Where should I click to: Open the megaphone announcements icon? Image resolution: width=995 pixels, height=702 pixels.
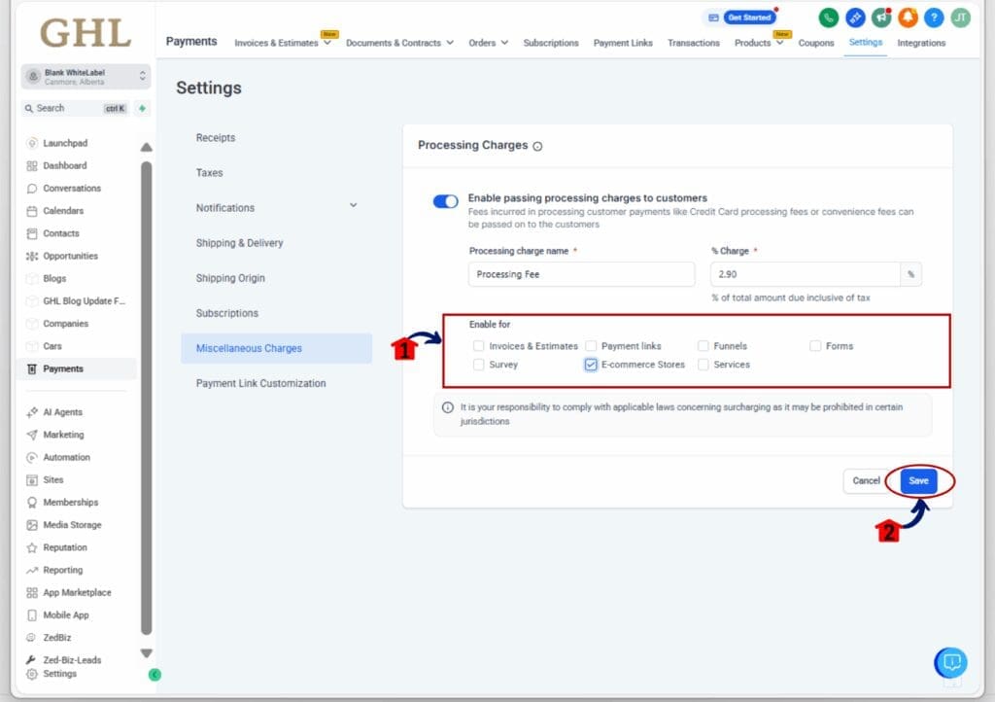pyautogui.click(x=881, y=18)
